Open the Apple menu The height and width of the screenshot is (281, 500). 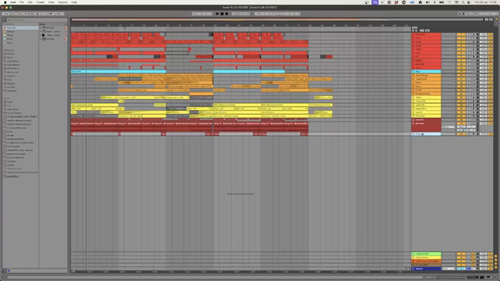(5, 2)
